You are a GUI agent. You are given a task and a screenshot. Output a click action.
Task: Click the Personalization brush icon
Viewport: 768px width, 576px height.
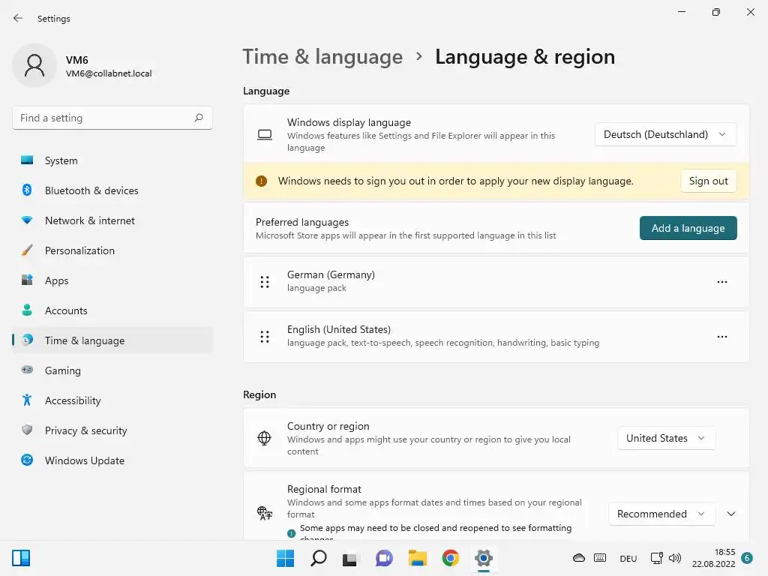[27, 250]
